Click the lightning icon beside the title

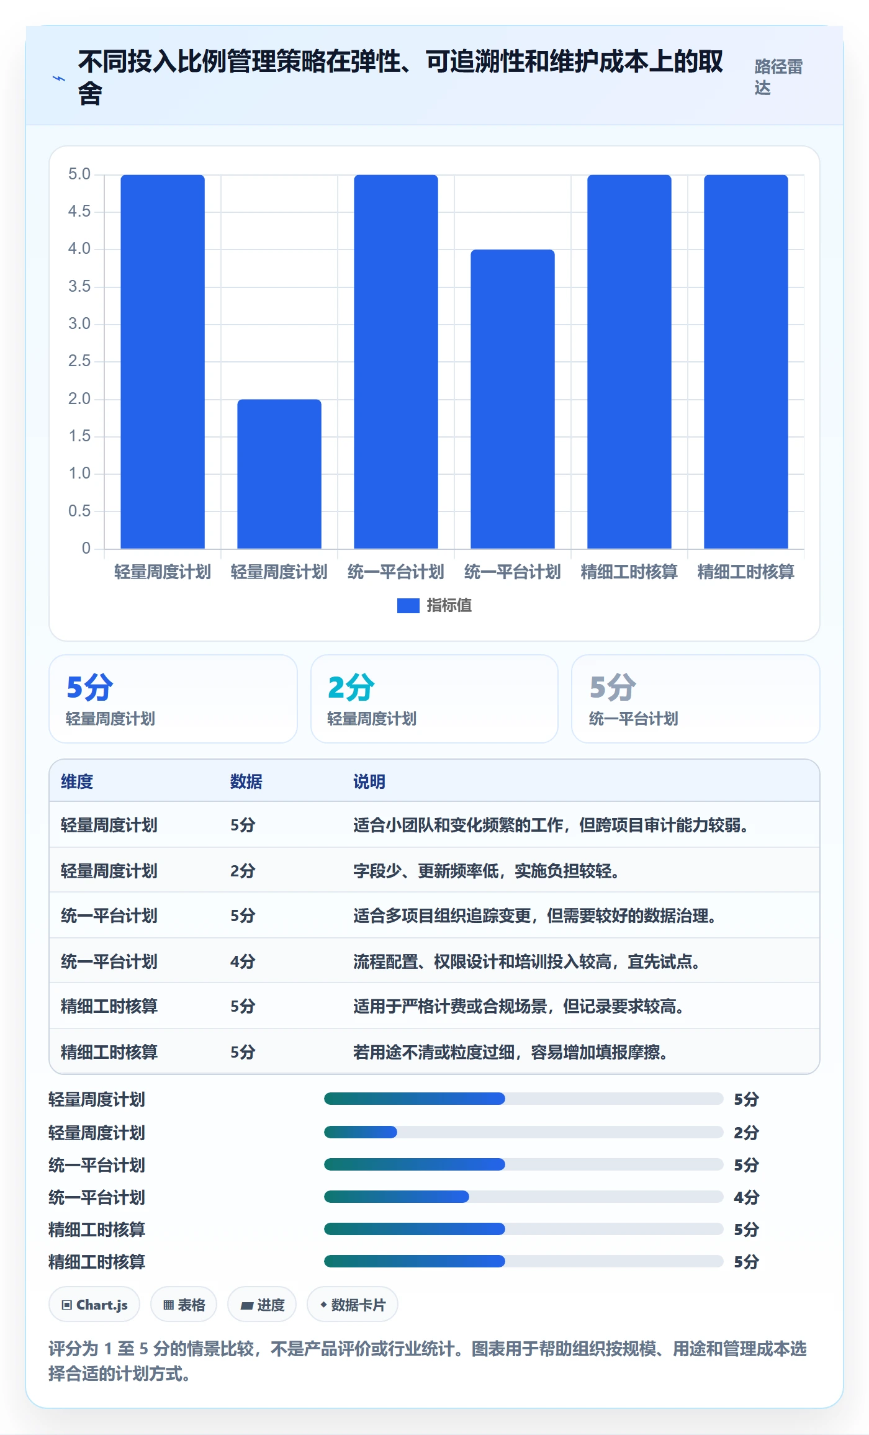(59, 78)
